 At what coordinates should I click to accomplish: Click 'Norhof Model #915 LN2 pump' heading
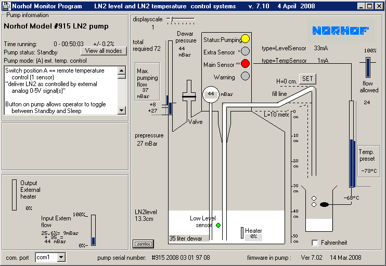tap(56, 26)
